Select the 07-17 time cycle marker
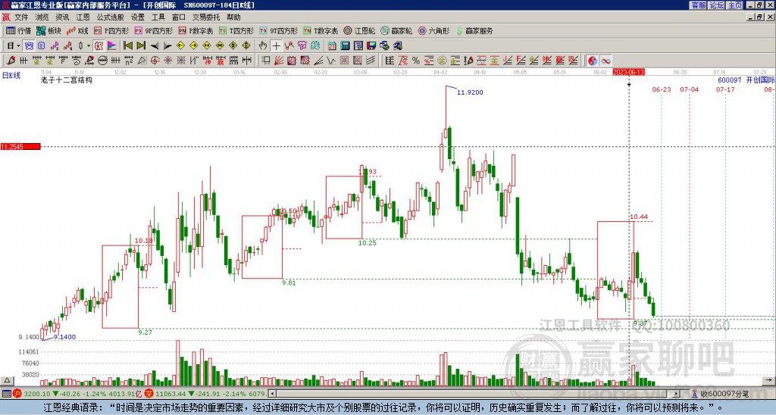This screenshot has height=415, width=776. click(725, 89)
